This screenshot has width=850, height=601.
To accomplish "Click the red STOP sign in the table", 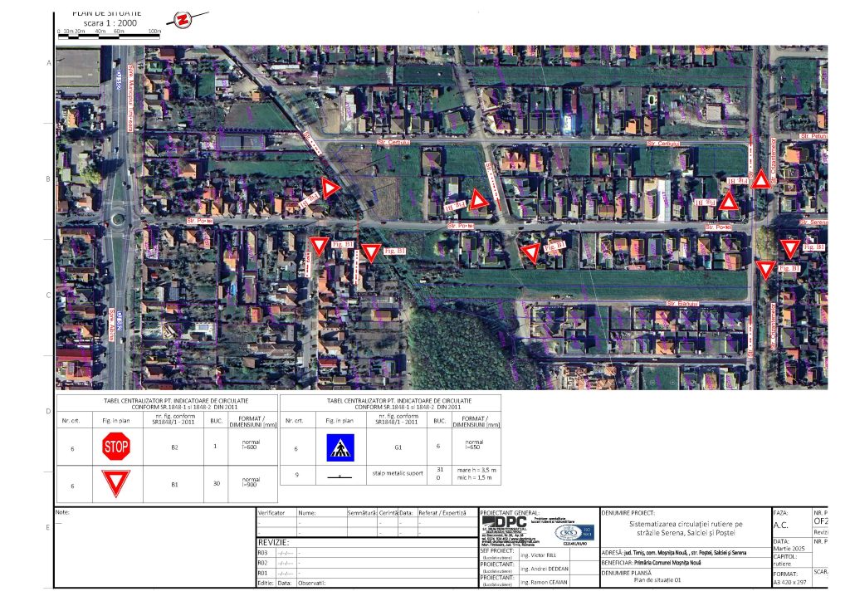I will tap(115, 447).
